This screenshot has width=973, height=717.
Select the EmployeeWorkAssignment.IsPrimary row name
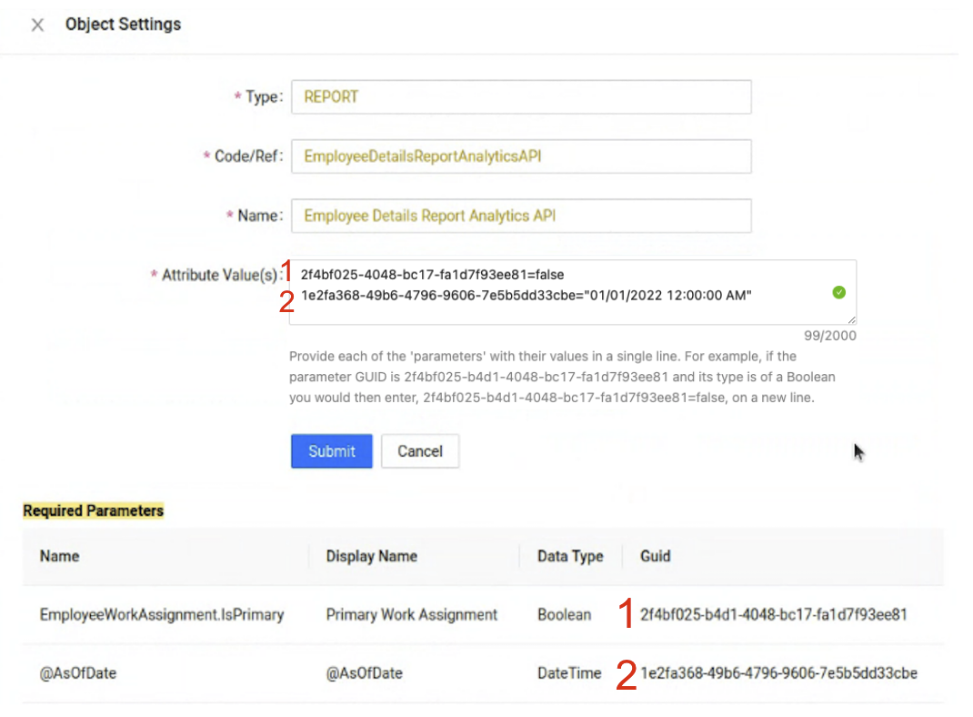tap(162, 615)
